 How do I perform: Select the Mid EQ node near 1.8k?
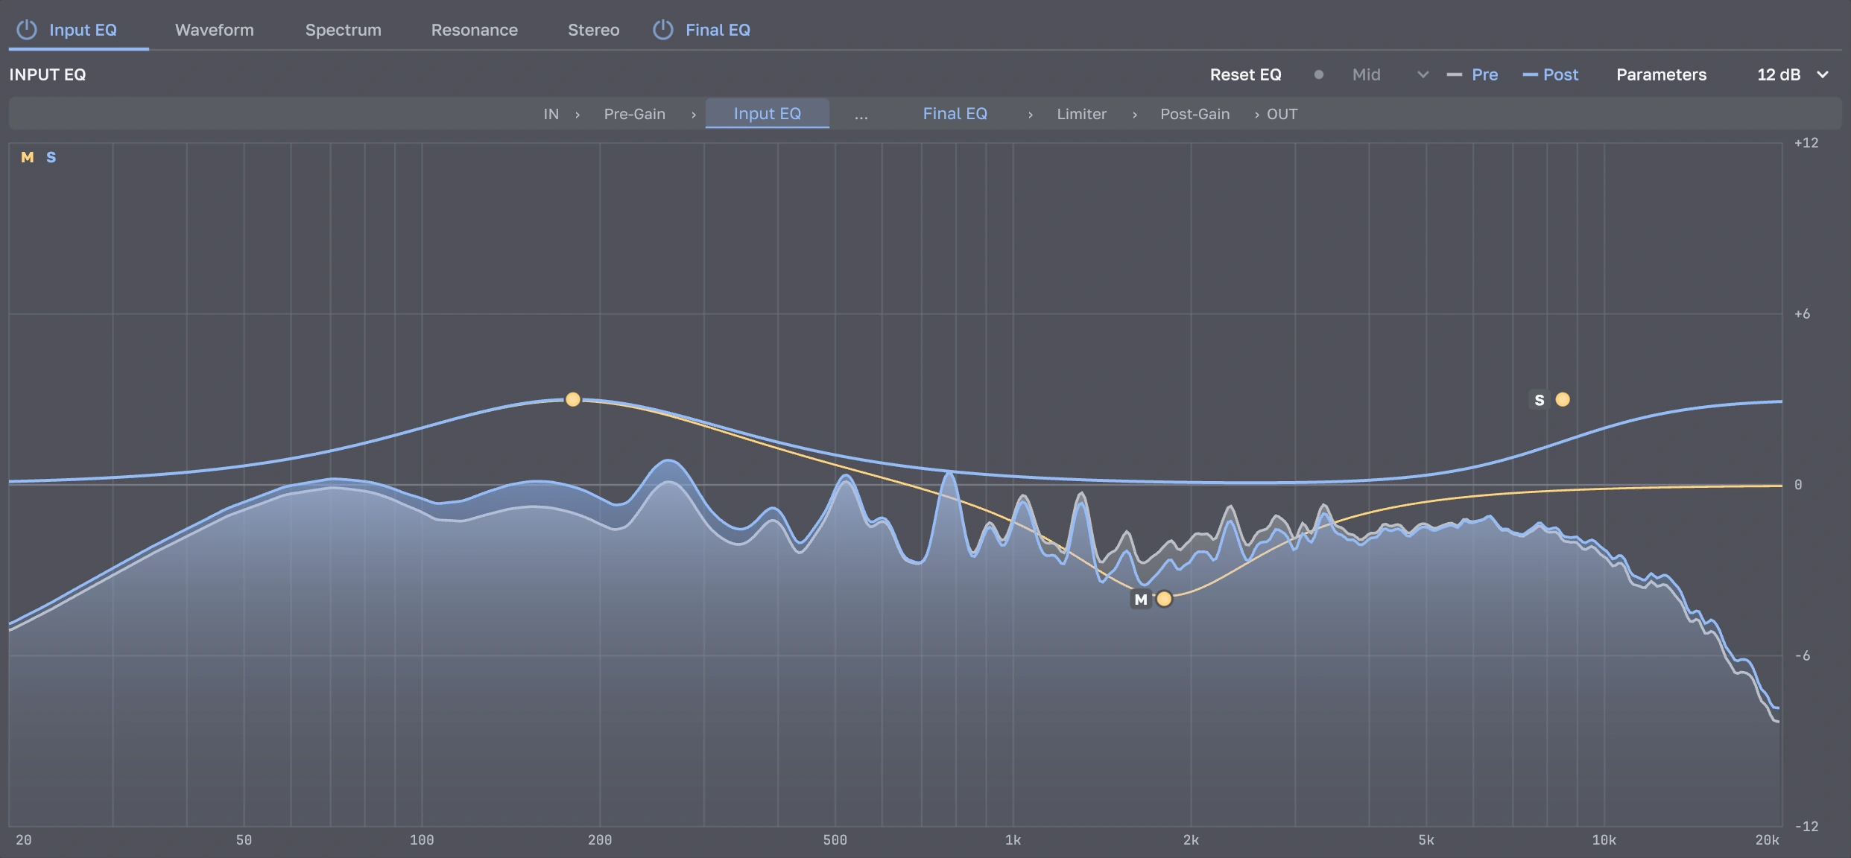coord(1164,599)
